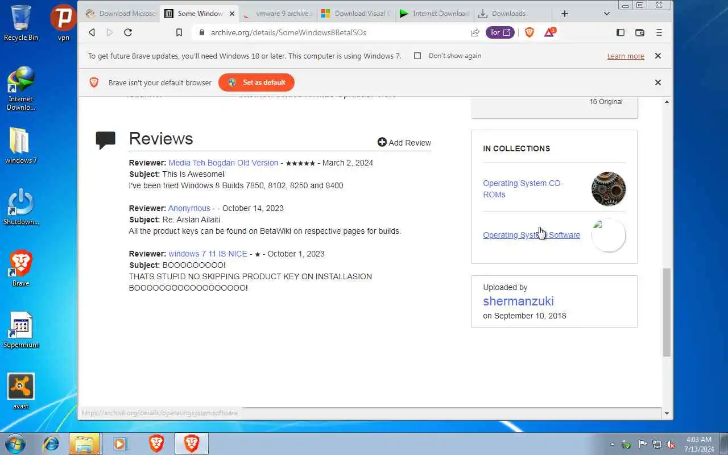Click the Shutdown desktop shortcut
The width and height of the screenshot is (728, 455).
click(x=21, y=208)
